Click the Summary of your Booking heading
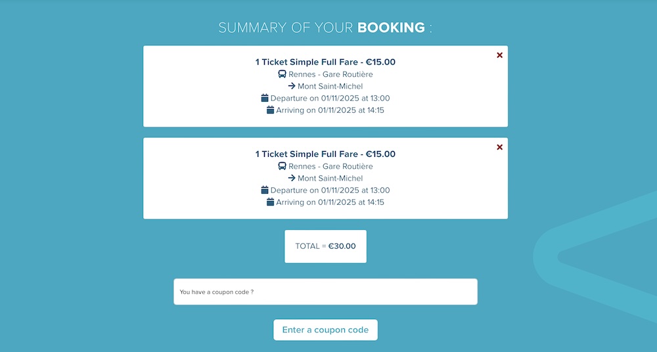The image size is (657, 352). coord(325,28)
